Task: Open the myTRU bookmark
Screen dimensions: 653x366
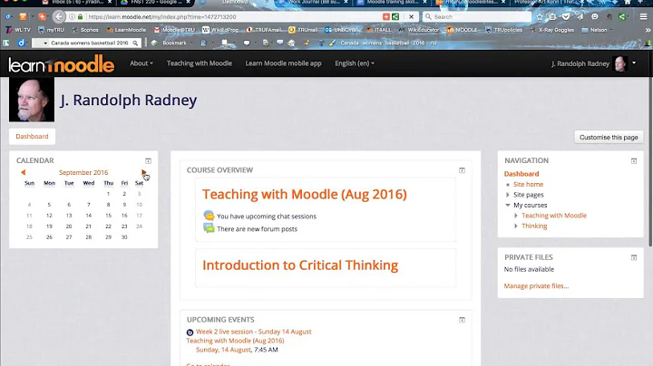Action: click(51, 30)
